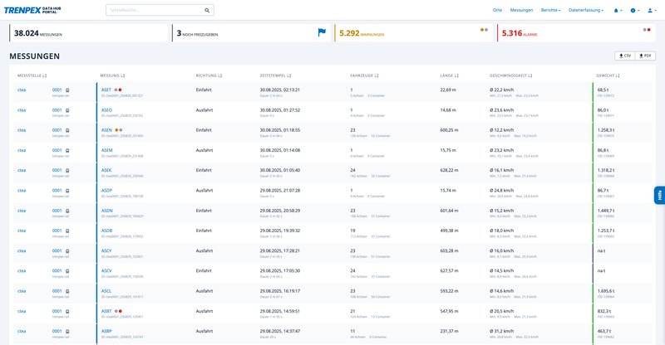The height and width of the screenshot is (345, 665).
Task: Click the search magnifier icon
Action: tap(207, 11)
